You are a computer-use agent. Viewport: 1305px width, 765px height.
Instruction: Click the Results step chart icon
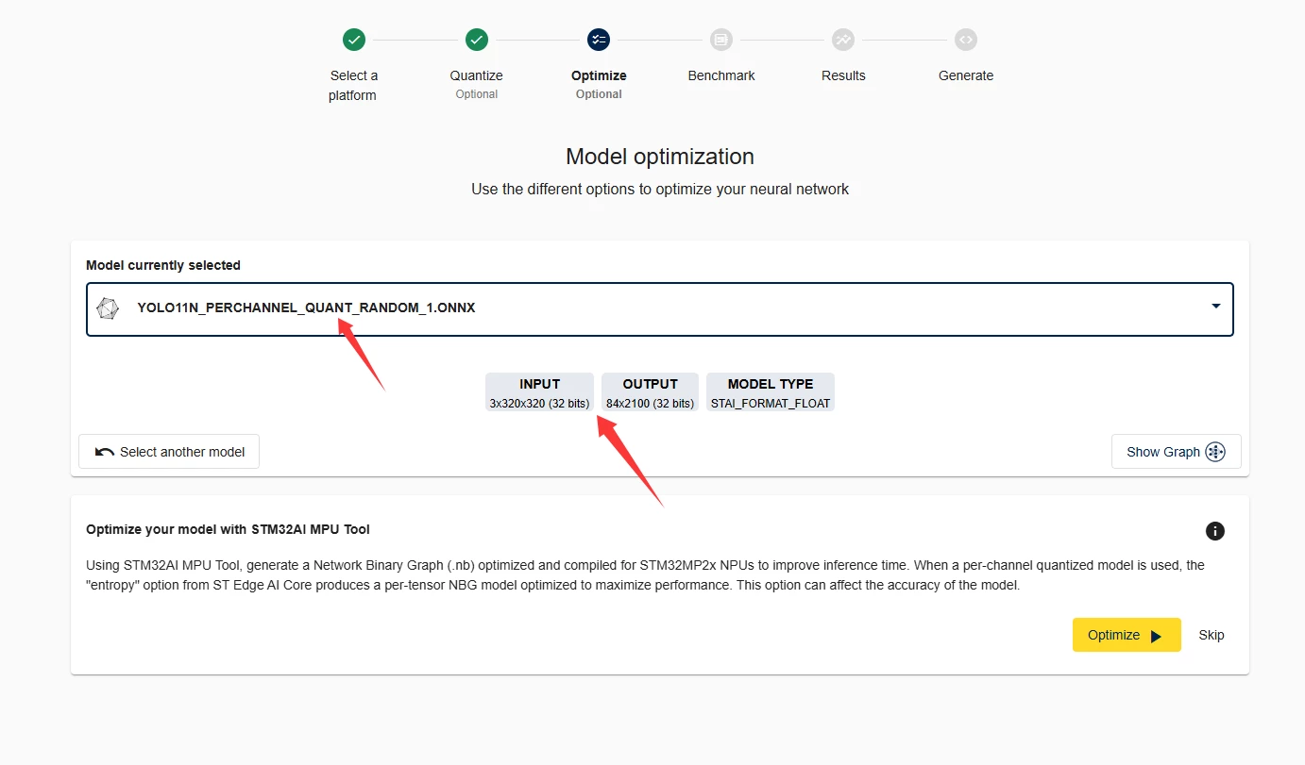tap(843, 40)
